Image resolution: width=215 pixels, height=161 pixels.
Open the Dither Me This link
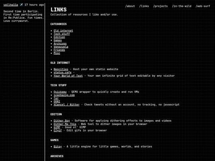tap(65, 124)
